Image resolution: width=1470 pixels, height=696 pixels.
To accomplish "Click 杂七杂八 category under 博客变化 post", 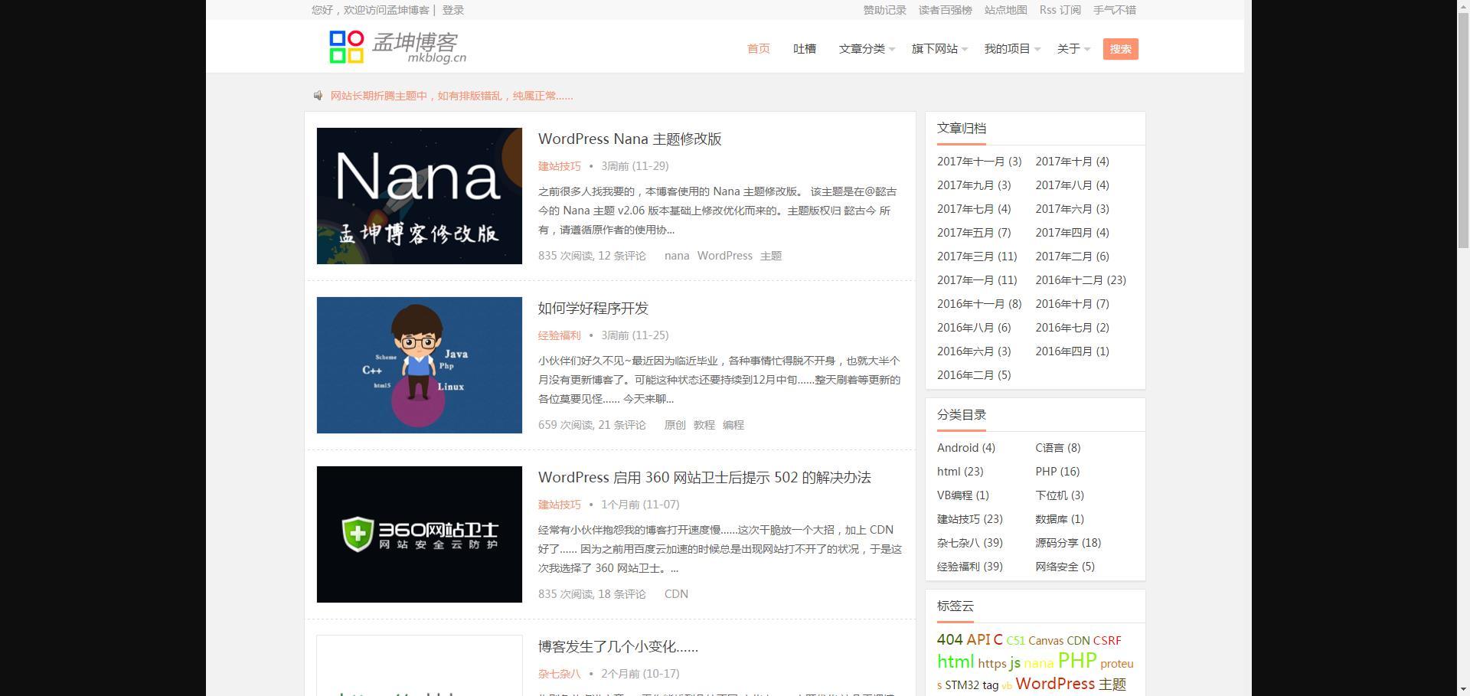I will 559,674.
